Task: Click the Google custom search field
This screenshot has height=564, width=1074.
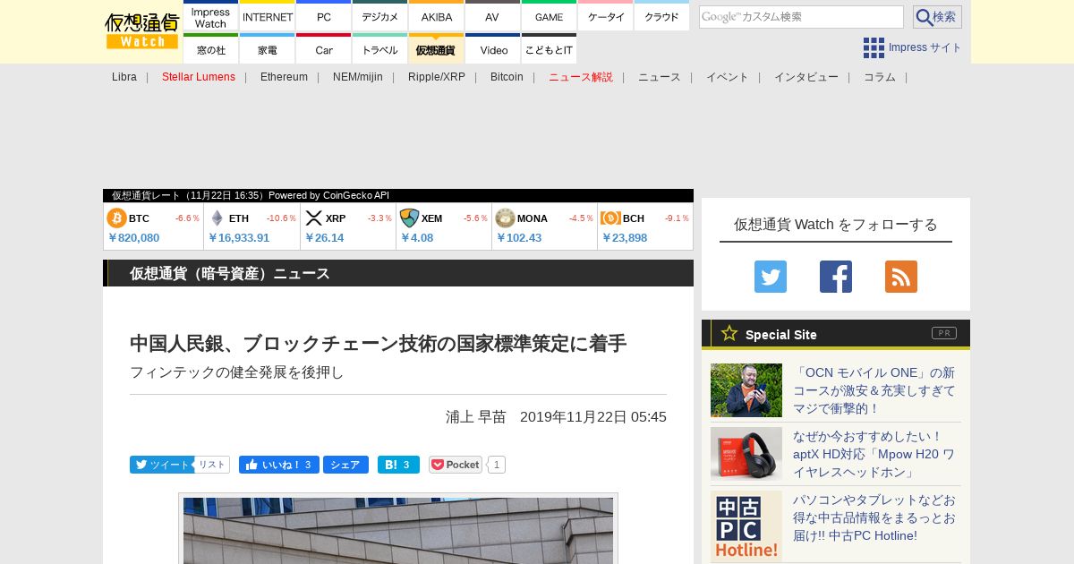Action: (801, 17)
